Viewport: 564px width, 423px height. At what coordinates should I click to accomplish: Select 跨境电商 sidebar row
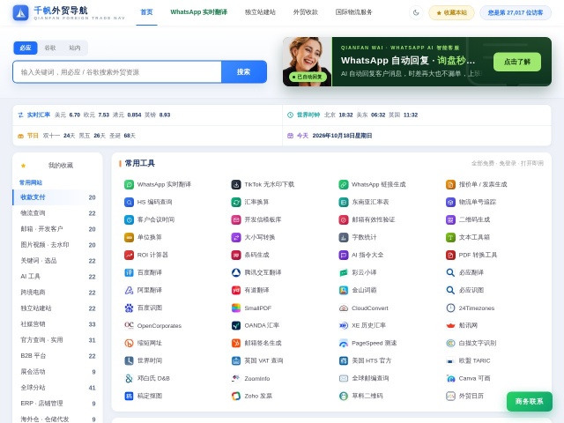[x=57, y=293]
